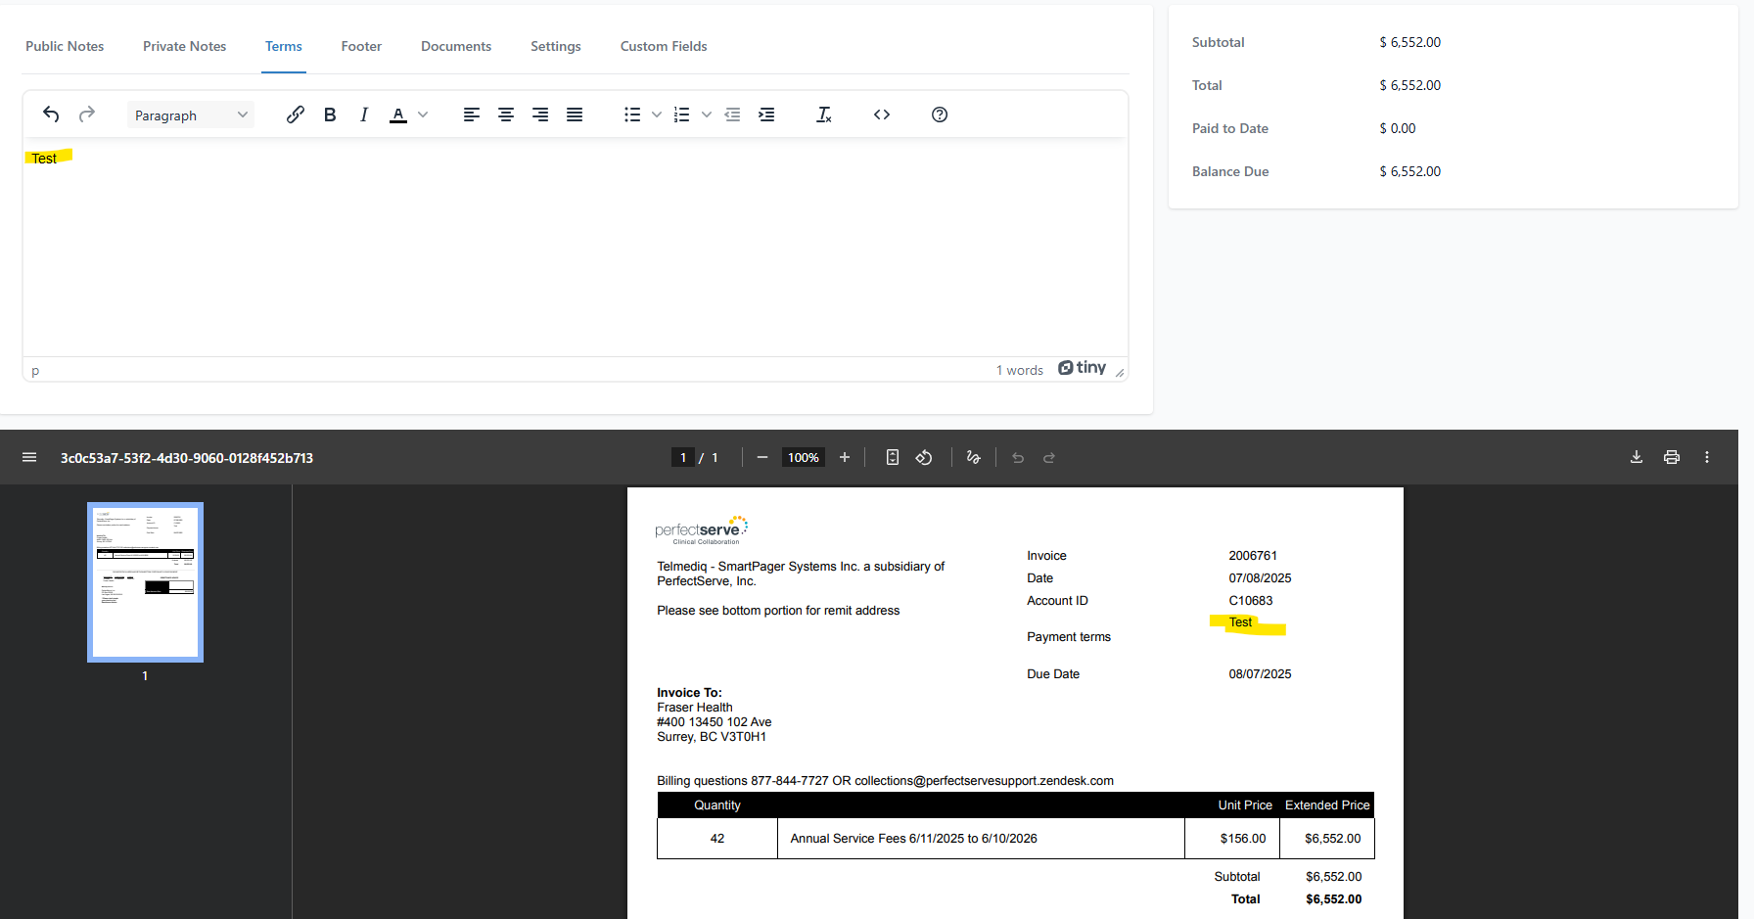Insert a link using the link icon
This screenshot has height=919, width=1754.
click(x=295, y=115)
